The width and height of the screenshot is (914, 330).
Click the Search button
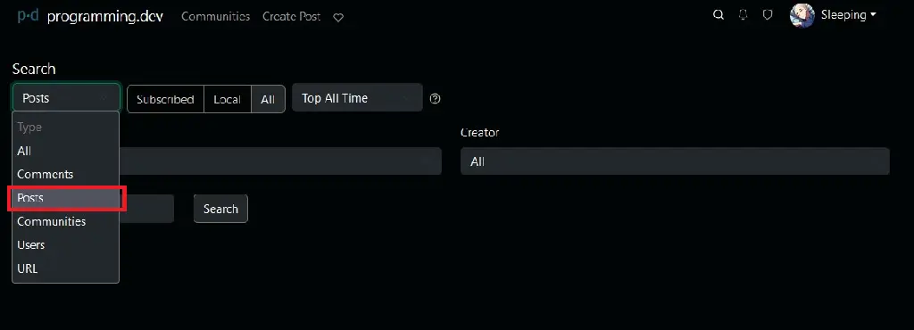(220, 209)
